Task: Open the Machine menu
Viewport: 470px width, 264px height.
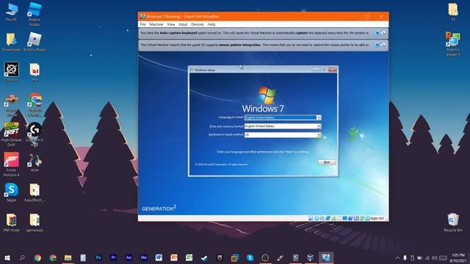Action: (x=156, y=24)
